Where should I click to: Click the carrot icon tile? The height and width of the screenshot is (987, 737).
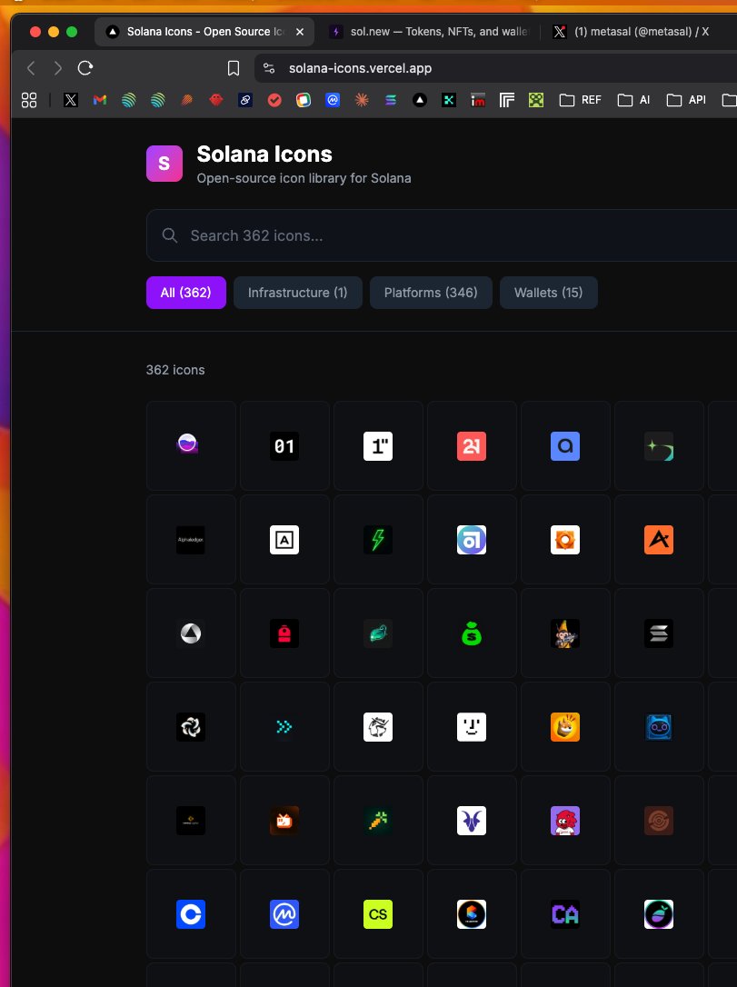(378, 820)
